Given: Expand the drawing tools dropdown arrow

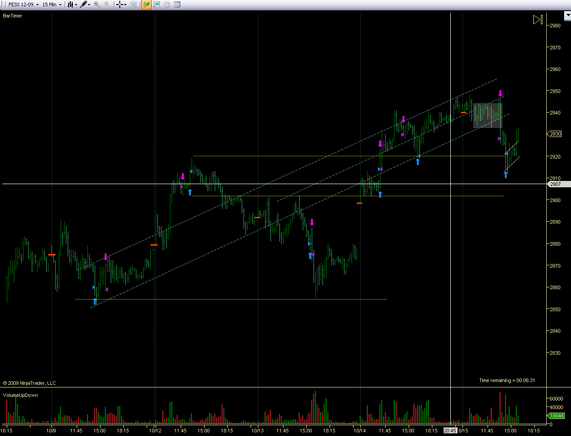Looking at the screenshot, I should click(x=89, y=4).
